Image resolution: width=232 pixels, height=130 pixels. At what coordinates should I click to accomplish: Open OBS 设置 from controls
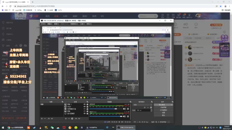click(x=163, y=113)
